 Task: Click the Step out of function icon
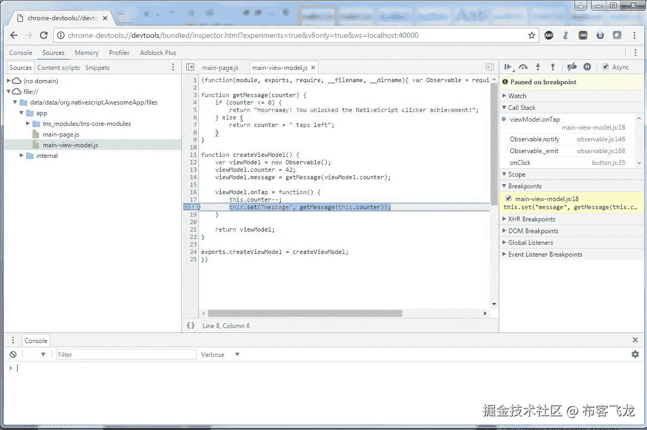553,67
